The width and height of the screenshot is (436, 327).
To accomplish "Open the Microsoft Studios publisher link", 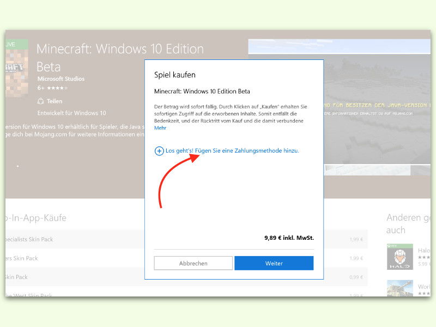I will (x=61, y=78).
